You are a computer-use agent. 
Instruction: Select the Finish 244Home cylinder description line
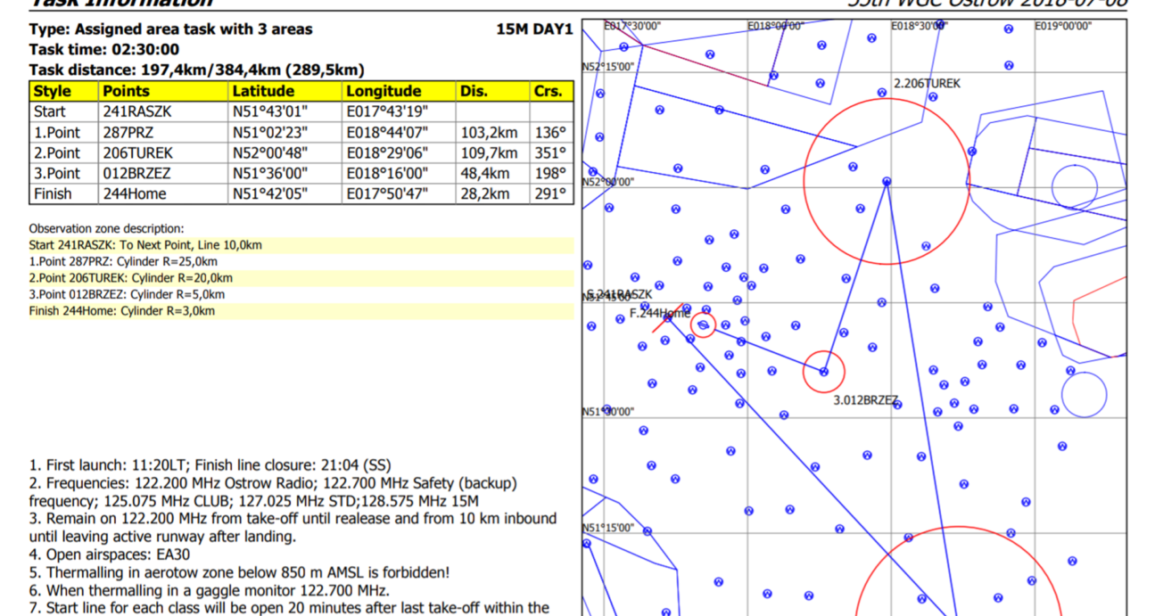[x=122, y=311]
